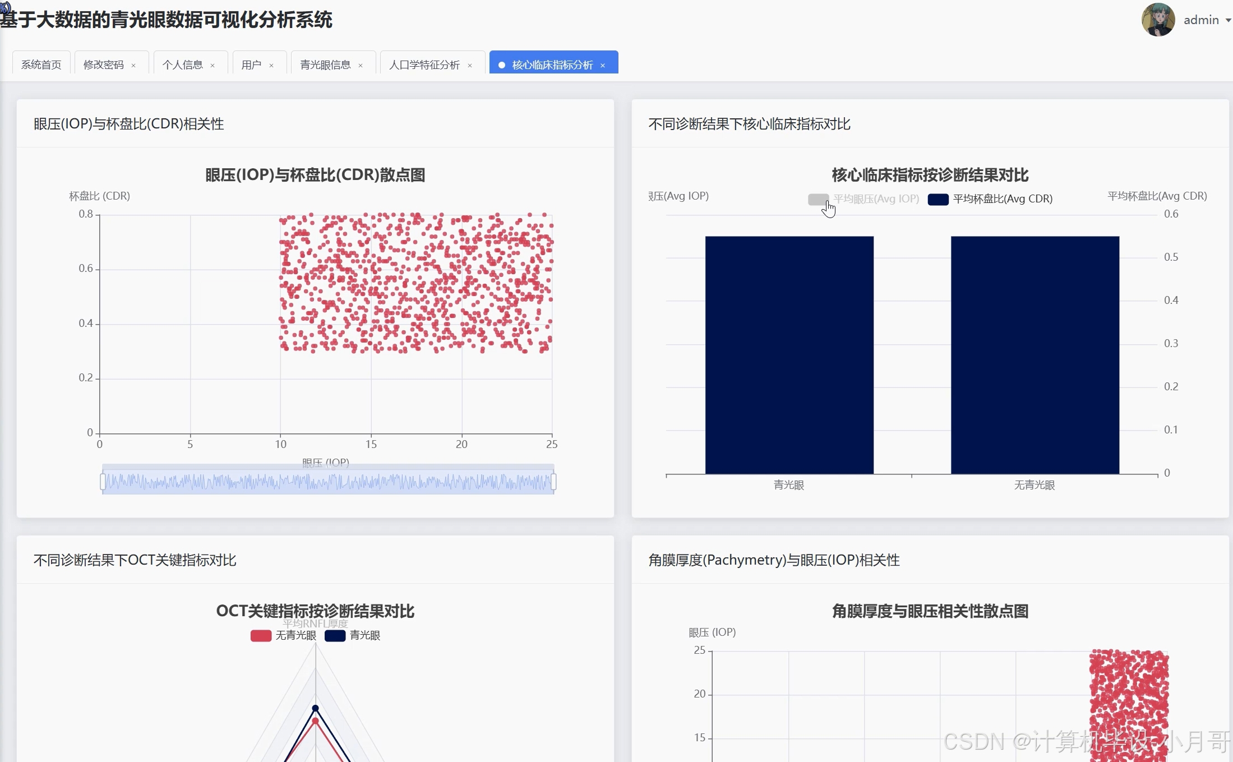Open the 人口学特征分析 tab
1233x762 pixels.
(x=424, y=65)
